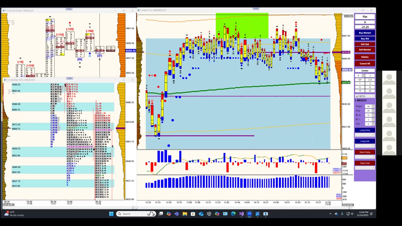The height and width of the screenshot is (226, 402).
Task: Launch Microsoft Edge from the taskbar
Action: coord(233,214)
